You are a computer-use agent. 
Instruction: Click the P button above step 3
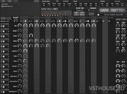coord(37,18)
